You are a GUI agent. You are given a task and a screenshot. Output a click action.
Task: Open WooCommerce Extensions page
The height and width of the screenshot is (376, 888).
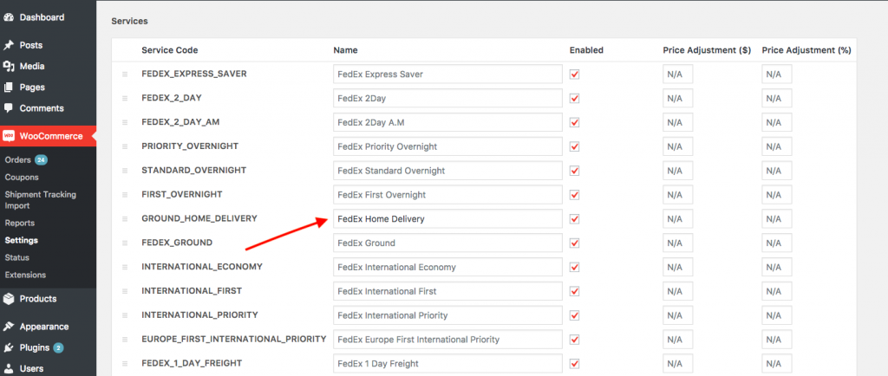25,275
